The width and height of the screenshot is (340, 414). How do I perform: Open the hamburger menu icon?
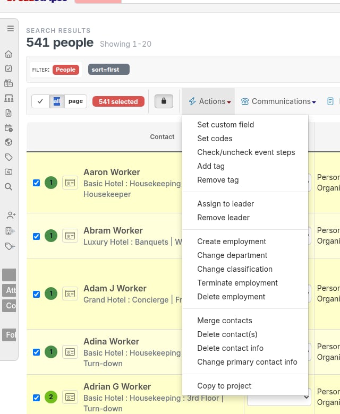(10, 29)
